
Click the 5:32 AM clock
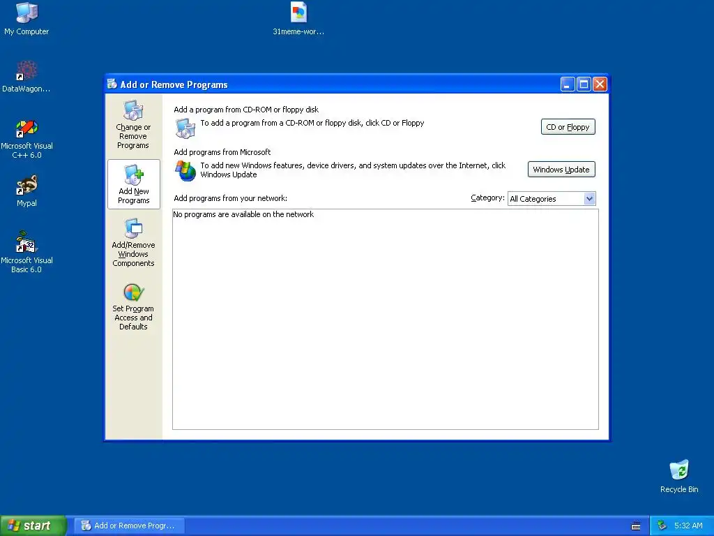tap(688, 526)
